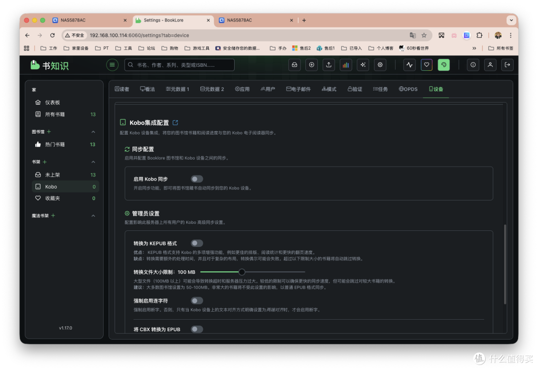This screenshot has height=370, width=538.
Task: Add new library with plus icon
Action: 49,132
